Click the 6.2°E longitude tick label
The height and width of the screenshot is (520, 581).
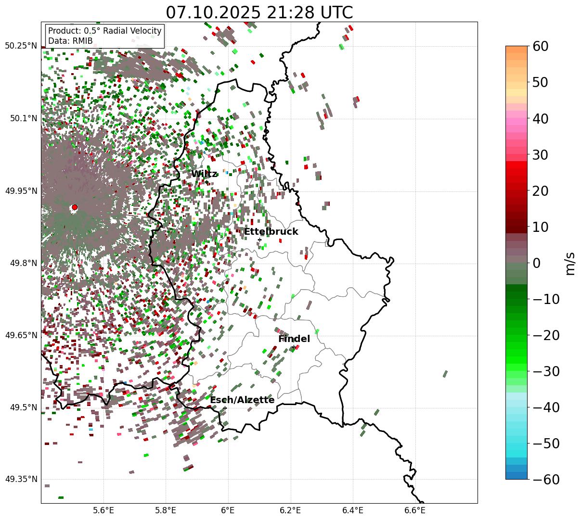291,510
